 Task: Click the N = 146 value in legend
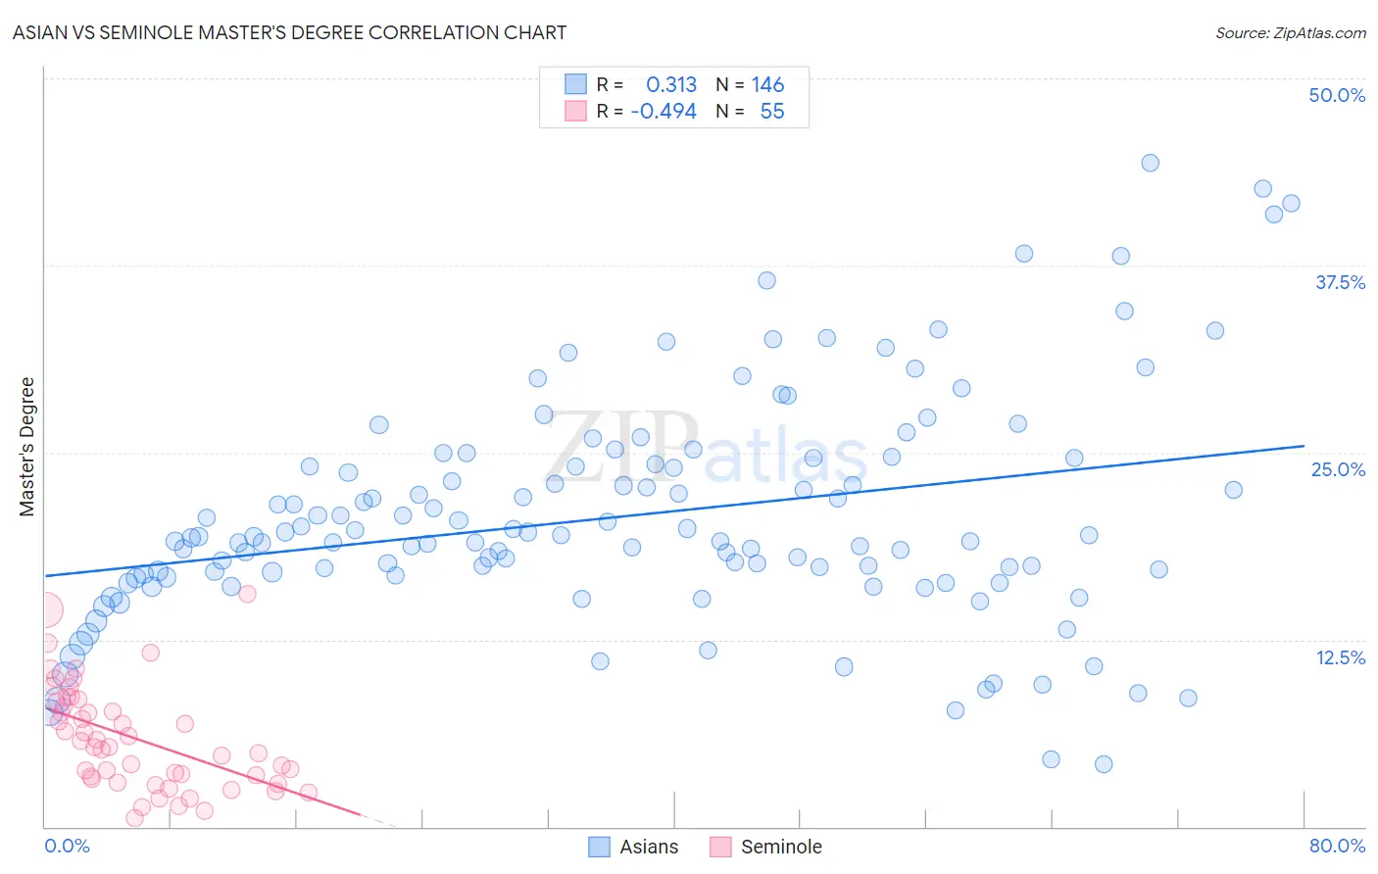750,84
